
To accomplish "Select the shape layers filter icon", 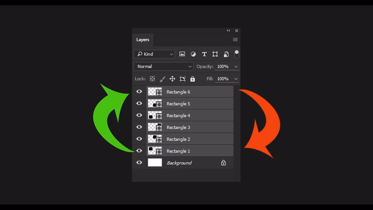I will [x=215, y=54].
